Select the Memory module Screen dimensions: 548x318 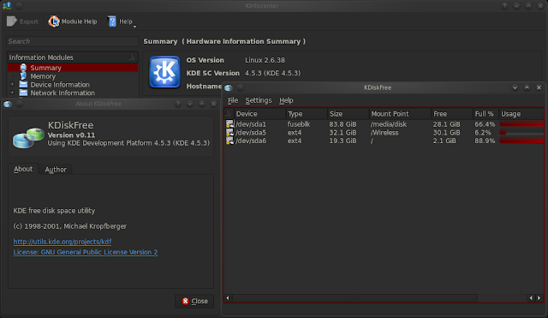click(x=43, y=76)
